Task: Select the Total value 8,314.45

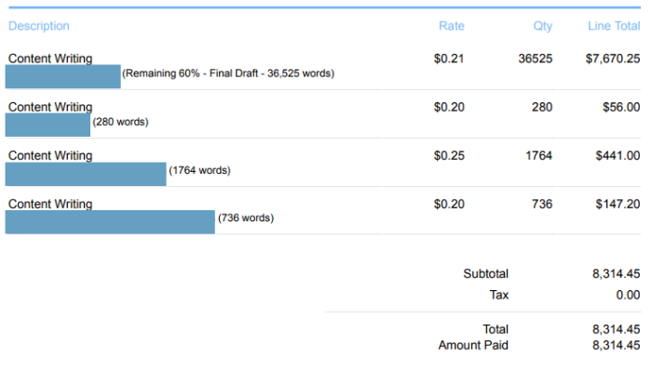Action: pyautogui.click(x=617, y=329)
